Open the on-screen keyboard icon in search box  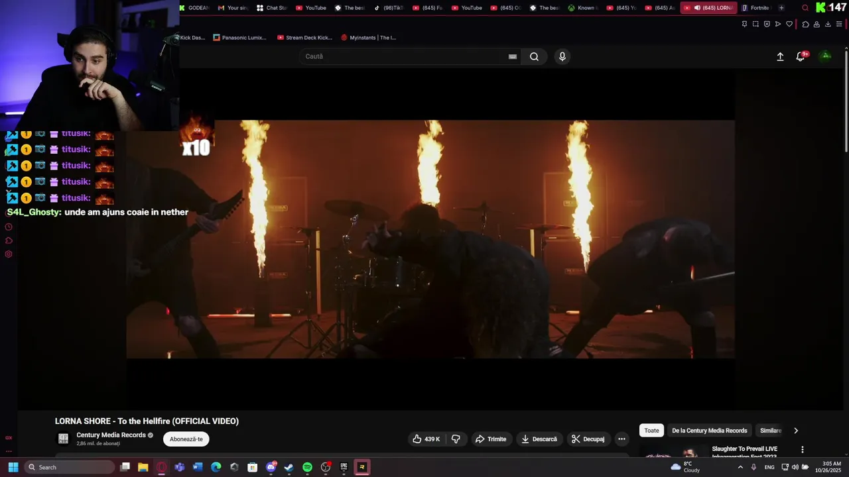point(513,56)
